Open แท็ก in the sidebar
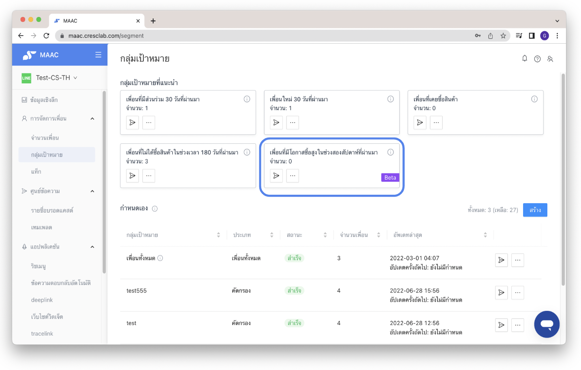Image resolution: width=581 pixels, height=370 pixels. [x=36, y=172]
